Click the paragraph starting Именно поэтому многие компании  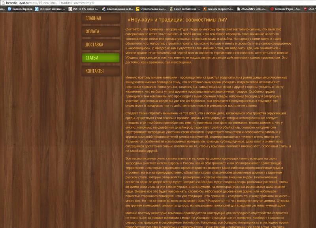(x=206, y=92)
